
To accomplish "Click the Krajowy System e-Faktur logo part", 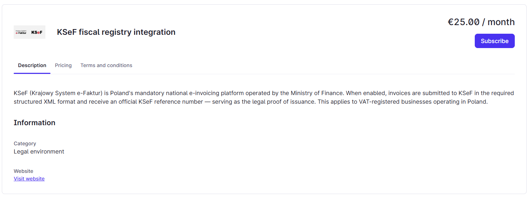I will [x=21, y=32].
